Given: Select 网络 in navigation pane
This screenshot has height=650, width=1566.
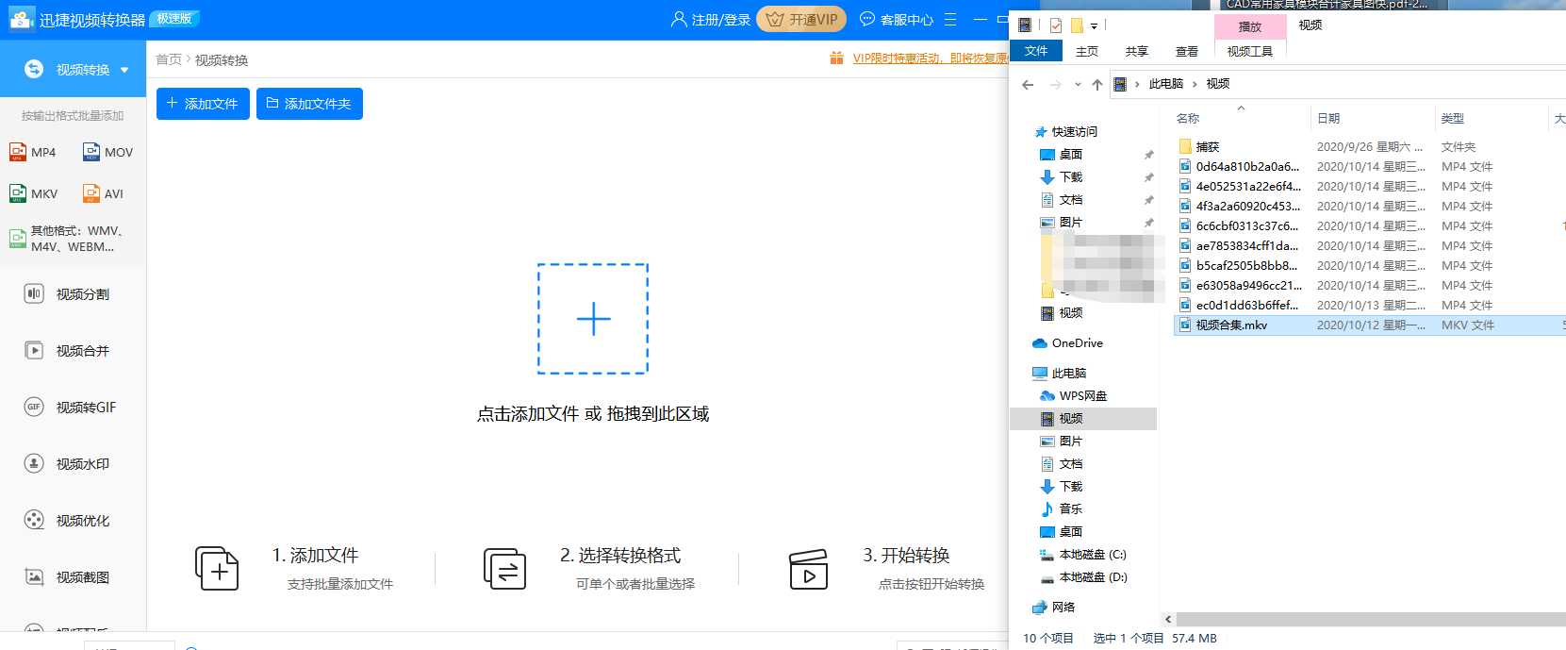Looking at the screenshot, I should (1063, 608).
